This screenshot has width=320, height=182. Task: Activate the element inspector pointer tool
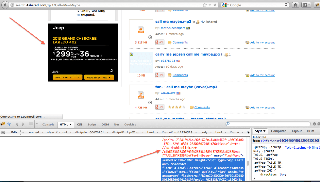[x=9, y=124]
